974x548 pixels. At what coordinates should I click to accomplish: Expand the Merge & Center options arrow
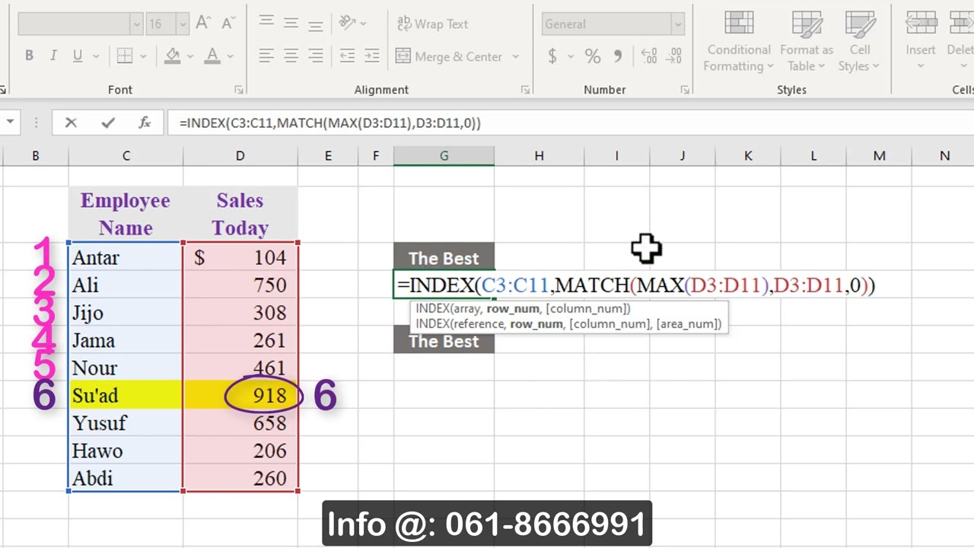pyautogui.click(x=515, y=56)
